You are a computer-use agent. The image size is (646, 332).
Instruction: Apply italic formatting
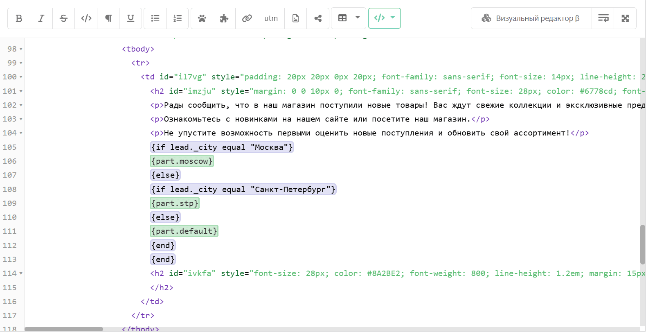(41, 18)
